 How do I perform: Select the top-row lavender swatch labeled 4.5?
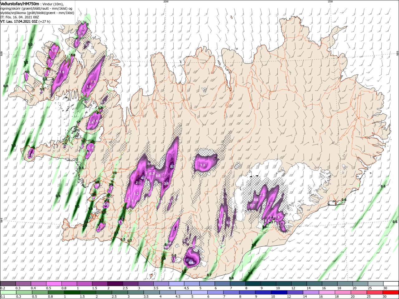click(191, 283)
